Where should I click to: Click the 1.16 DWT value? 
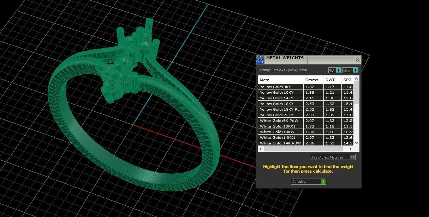(330, 132)
